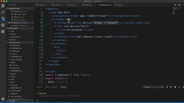184x103 pixels.
Task: Open the .editorconfig file
Action: point(20,91)
